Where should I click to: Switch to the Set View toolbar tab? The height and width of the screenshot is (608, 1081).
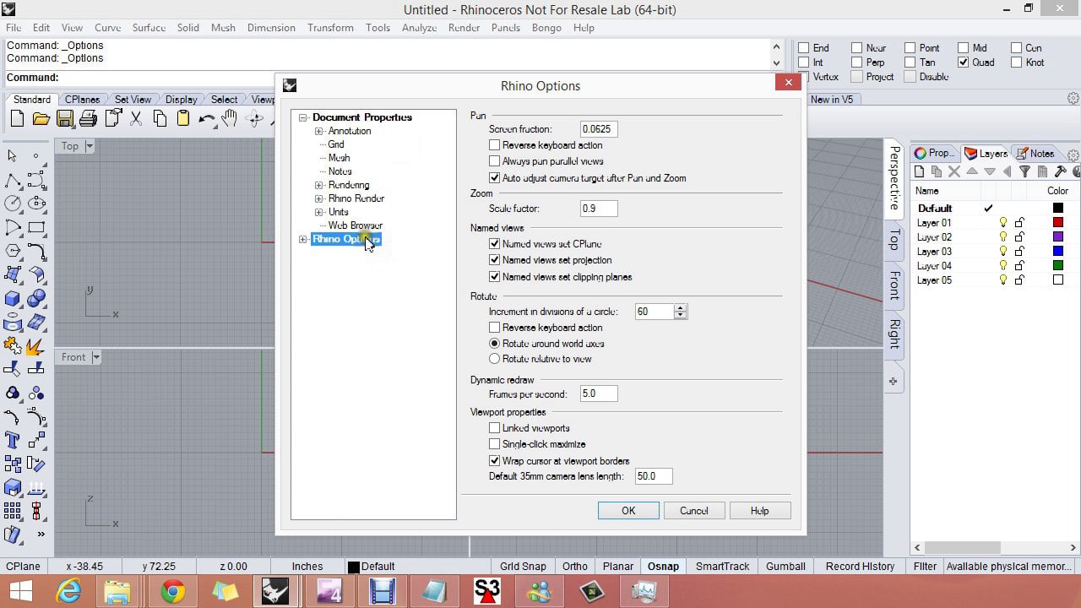[133, 100]
